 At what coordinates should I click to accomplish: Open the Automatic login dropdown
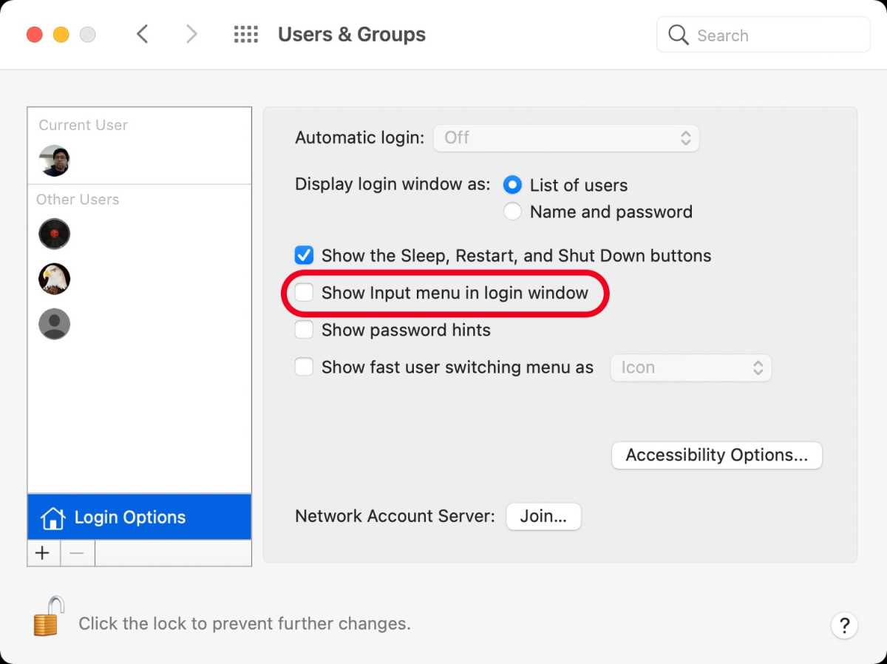click(x=565, y=138)
